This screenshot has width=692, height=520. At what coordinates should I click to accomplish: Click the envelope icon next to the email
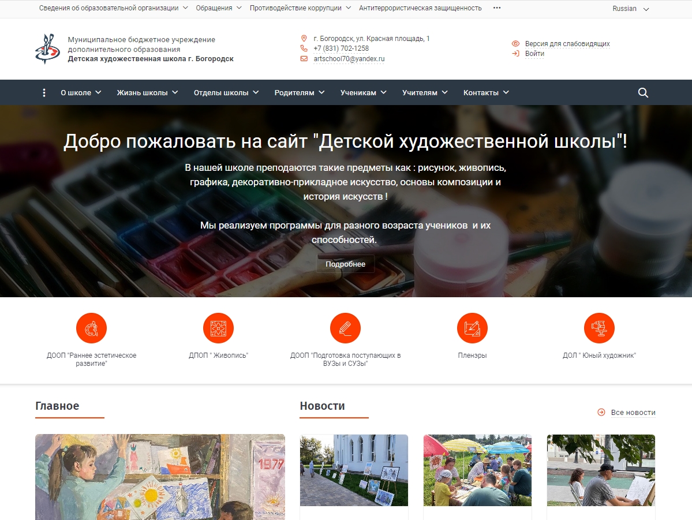(304, 59)
